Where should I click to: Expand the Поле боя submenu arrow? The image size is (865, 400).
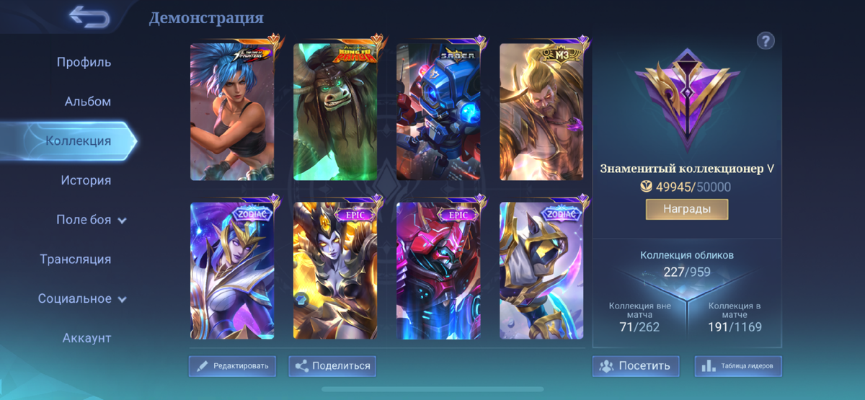122,221
